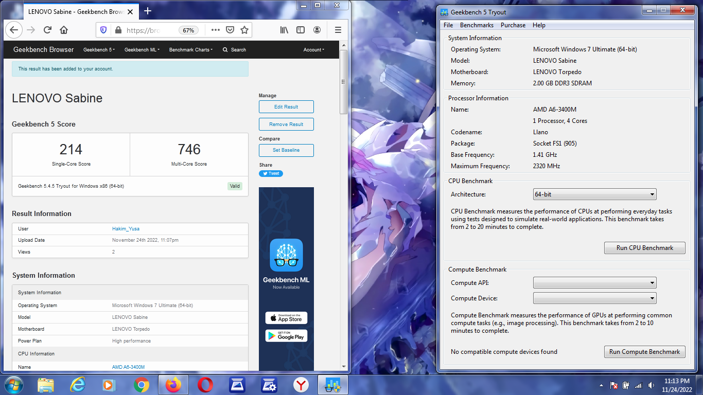The height and width of the screenshot is (395, 703).
Task: Open Action Center flag tray icon
Action: click(613, 385)
